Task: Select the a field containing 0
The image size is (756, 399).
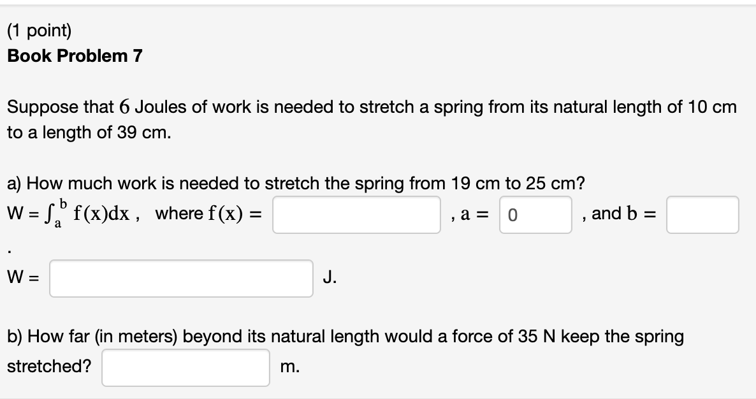Action: 536,215
